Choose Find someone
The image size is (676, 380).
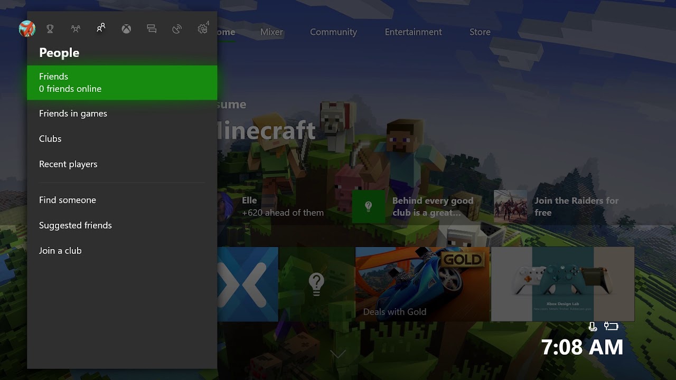(122, 200)
